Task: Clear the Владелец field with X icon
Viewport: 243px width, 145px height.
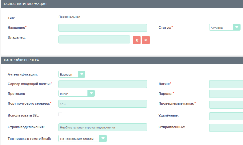Action: (146, 40)
